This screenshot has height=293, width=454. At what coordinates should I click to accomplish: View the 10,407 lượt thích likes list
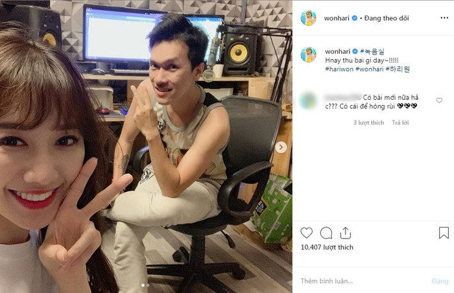pyautogui.click(x=327, y=247)
